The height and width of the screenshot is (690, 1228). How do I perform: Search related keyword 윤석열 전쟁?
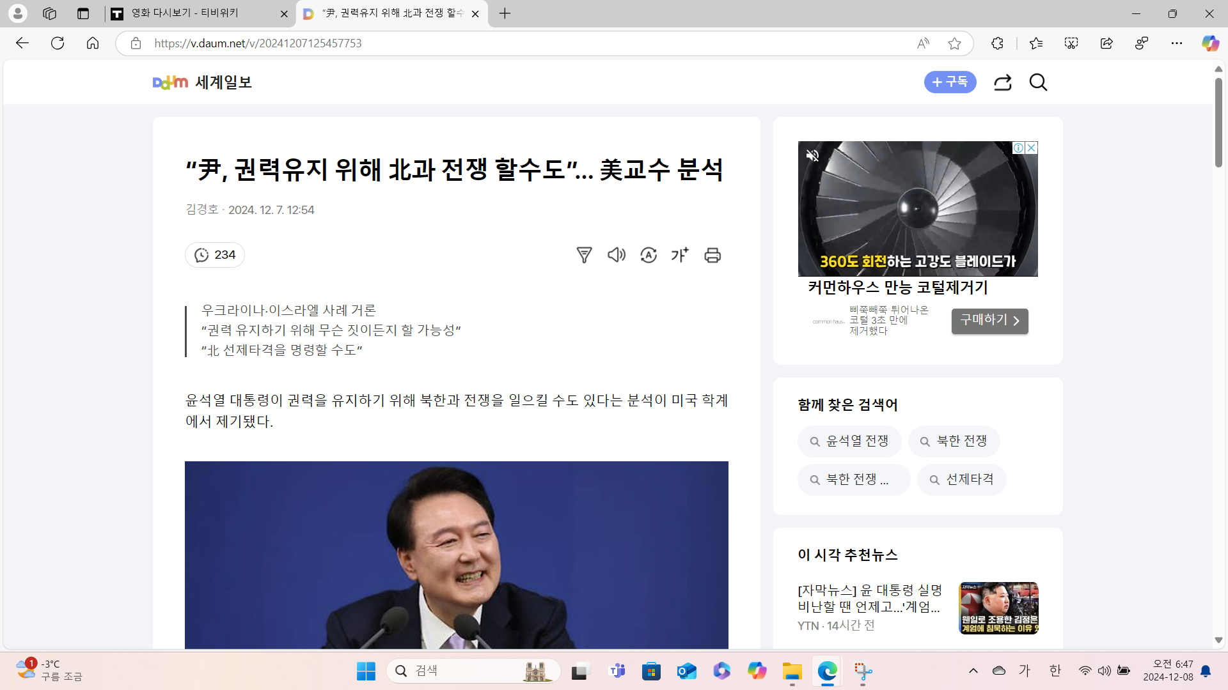[849, 441]
